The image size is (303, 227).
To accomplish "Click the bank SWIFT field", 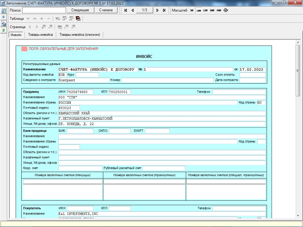I will point(157,131).
